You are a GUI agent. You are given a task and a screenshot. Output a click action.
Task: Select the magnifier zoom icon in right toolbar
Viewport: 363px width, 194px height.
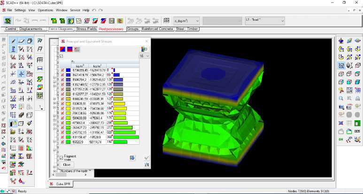(x=341, y=98)
